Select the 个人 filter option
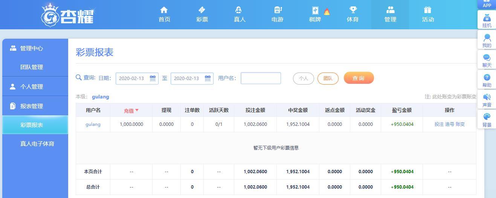The height and width of the screenshot is (198, 496). tap(303, 79)
